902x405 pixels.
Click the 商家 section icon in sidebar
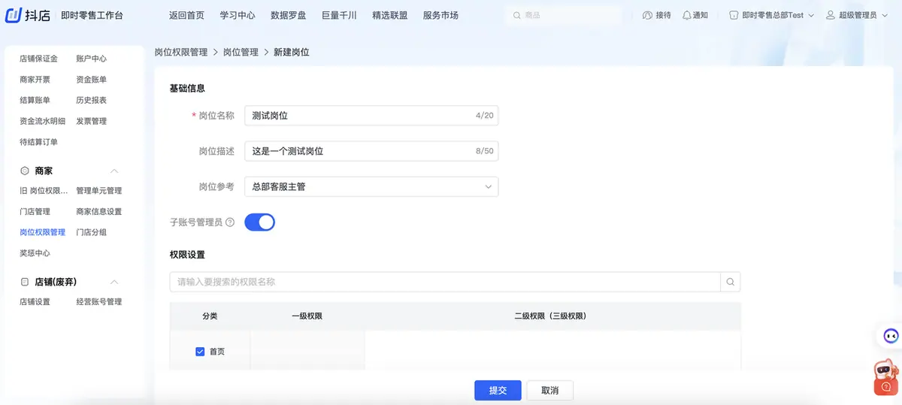(25, 171)
